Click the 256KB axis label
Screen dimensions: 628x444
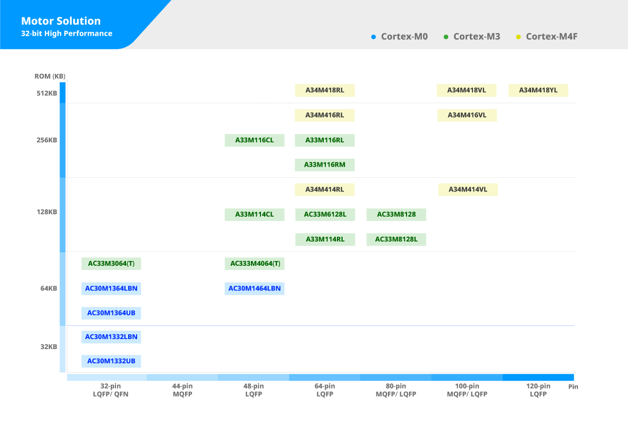(47, 140)
